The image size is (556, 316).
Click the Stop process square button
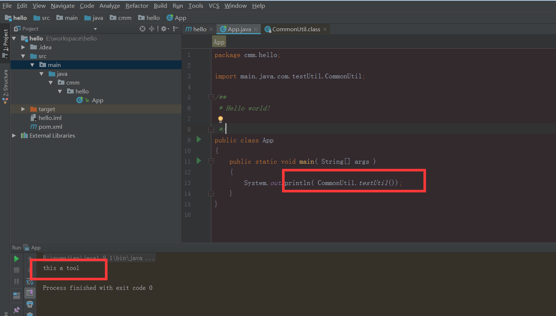point(17,270)
